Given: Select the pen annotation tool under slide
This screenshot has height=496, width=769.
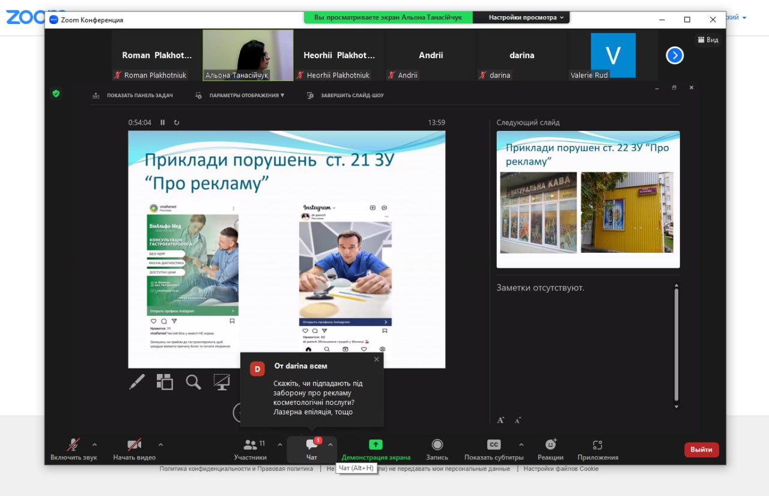Looking at the screenshot, I should pos(137,382).
